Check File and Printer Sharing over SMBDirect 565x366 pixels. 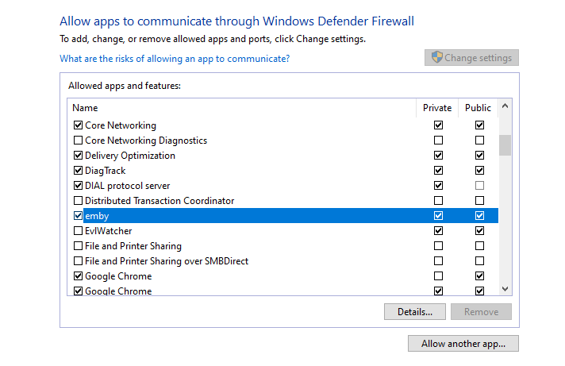pyautogui.click(x=78, y=261)
